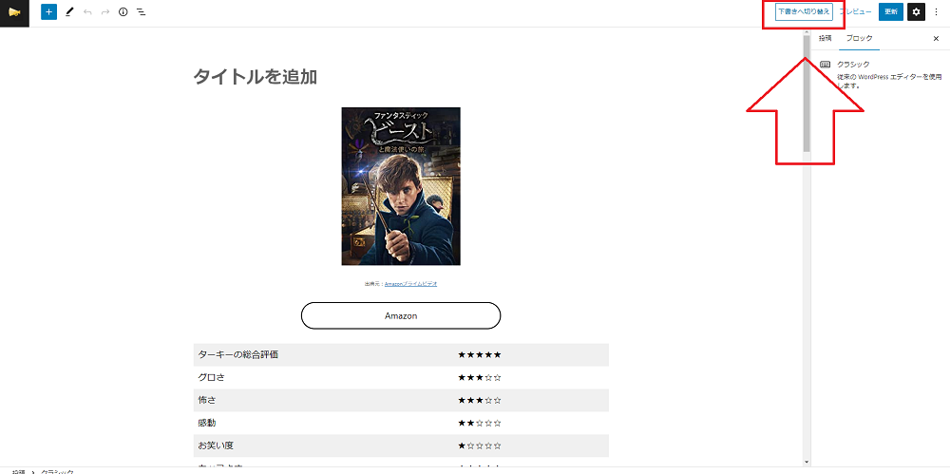950x474 pixels.
Task: Click the site logo icon at top-left
Action: point(14,12)
